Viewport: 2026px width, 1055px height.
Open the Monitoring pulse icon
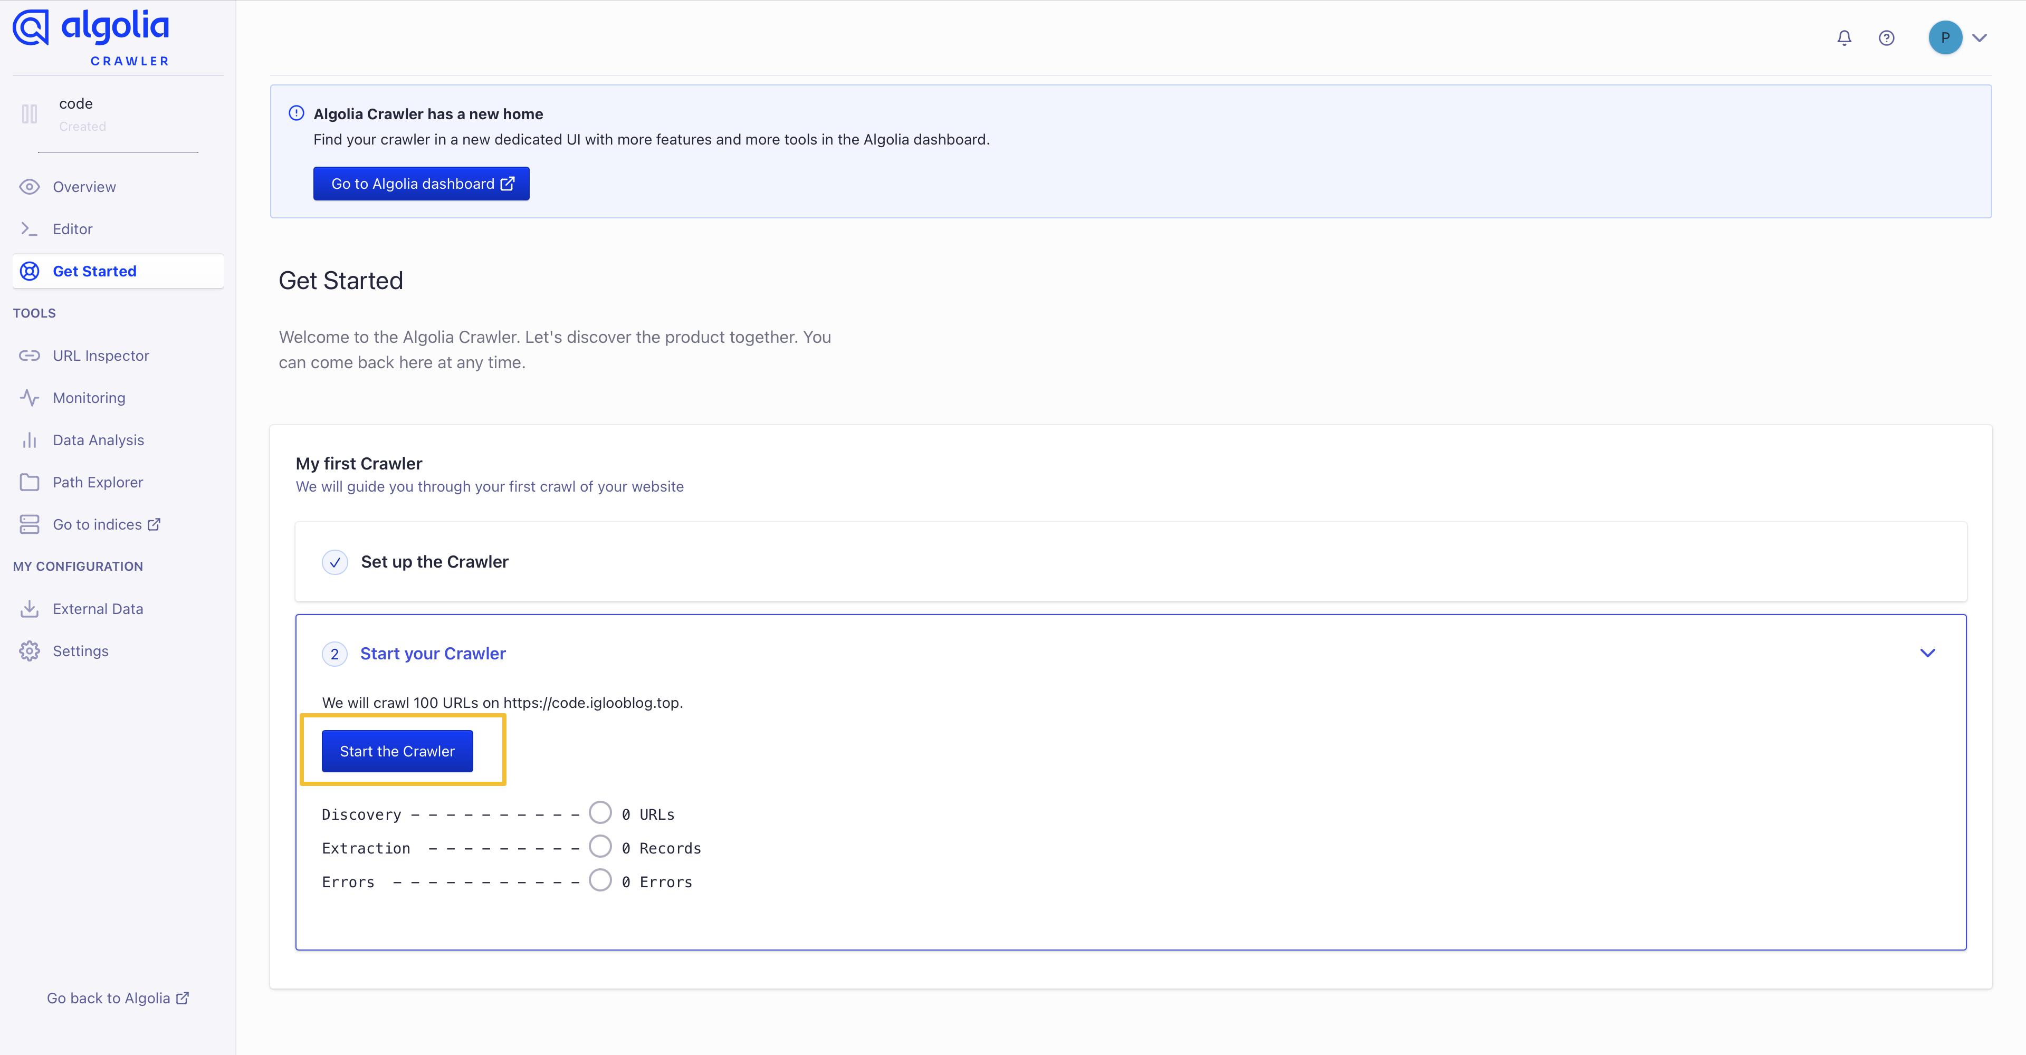(x=29, y=398)
